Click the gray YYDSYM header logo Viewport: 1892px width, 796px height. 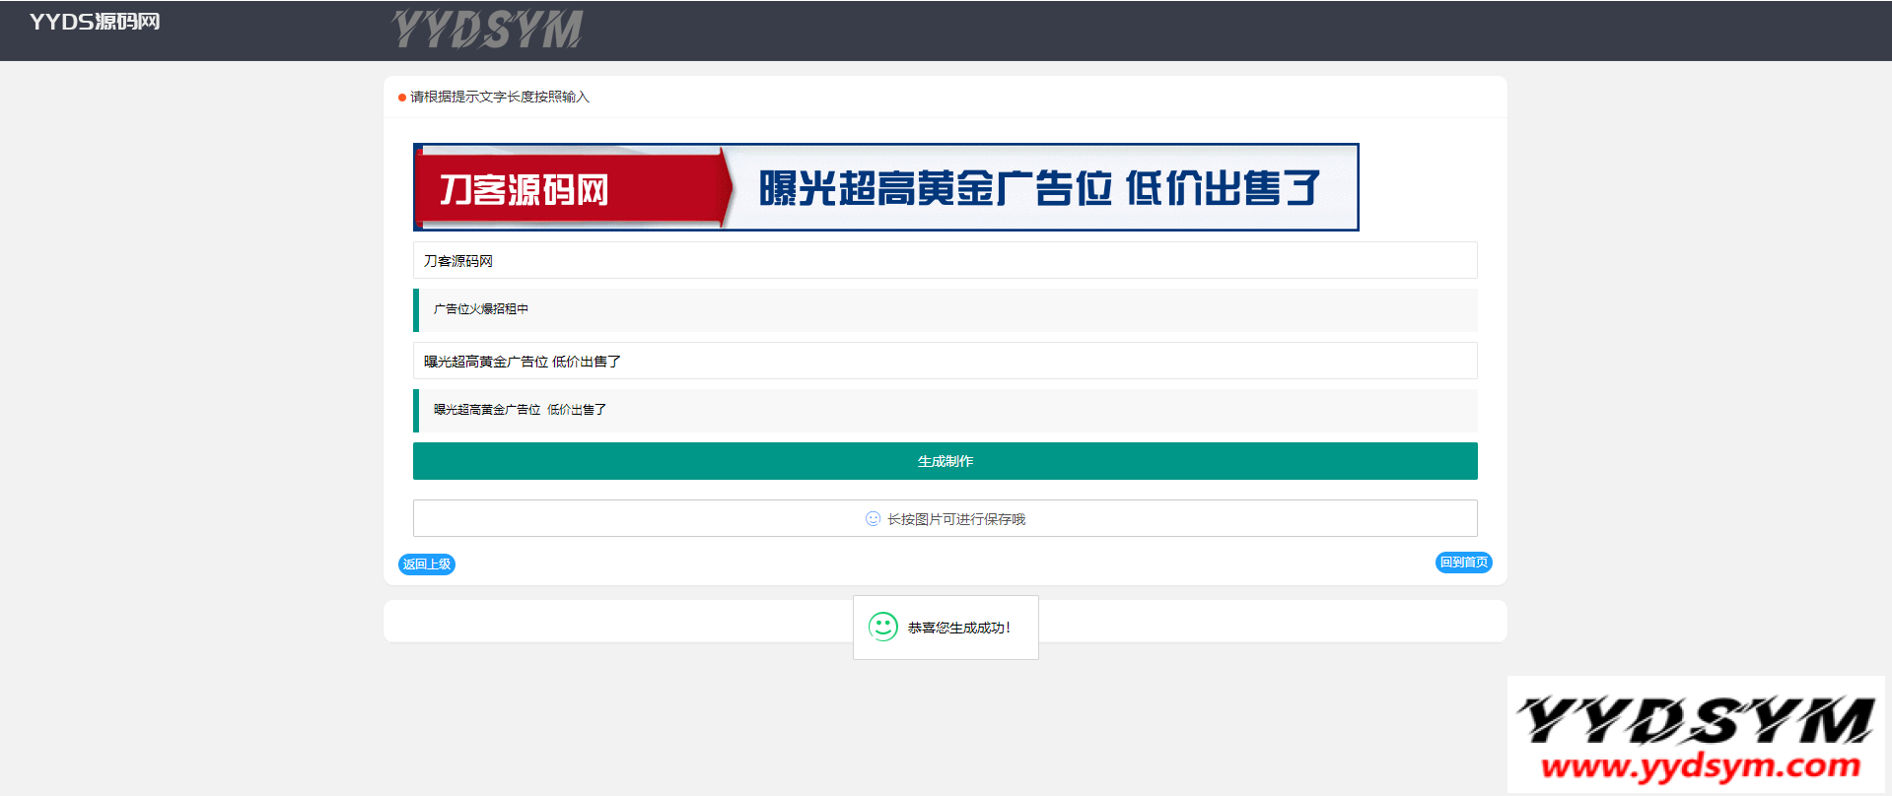(x=487, y=29)
